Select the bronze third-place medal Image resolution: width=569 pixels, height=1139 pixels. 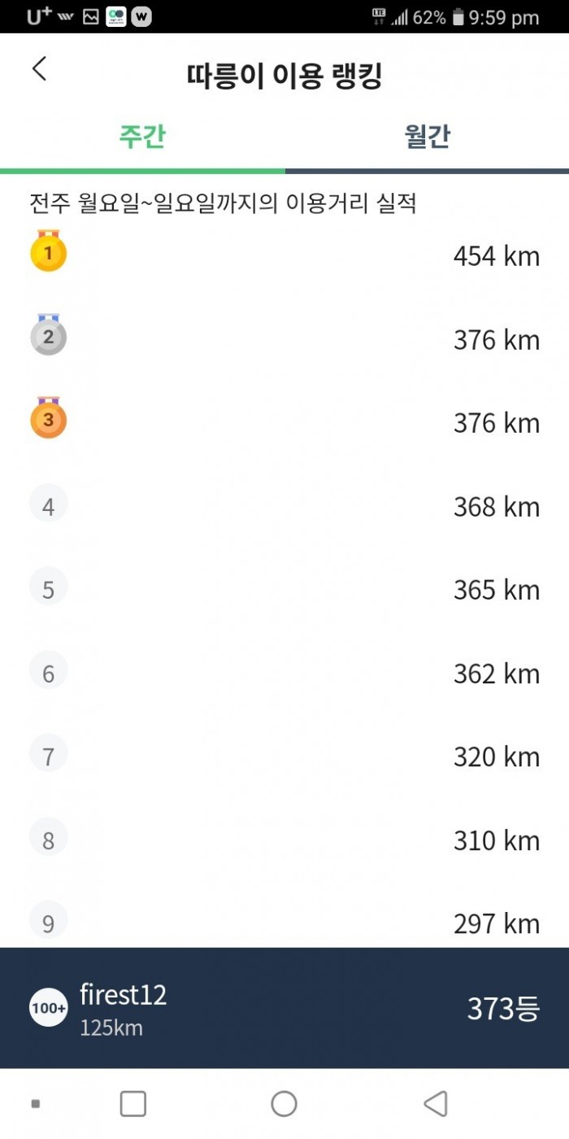pos(48,418)
